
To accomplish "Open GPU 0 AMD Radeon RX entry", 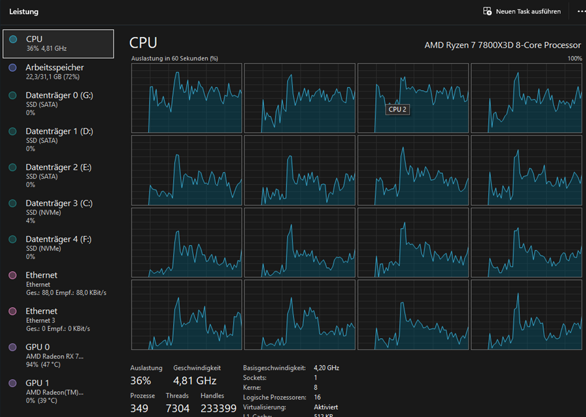I will pyautogui.click(x=58, y=356).
